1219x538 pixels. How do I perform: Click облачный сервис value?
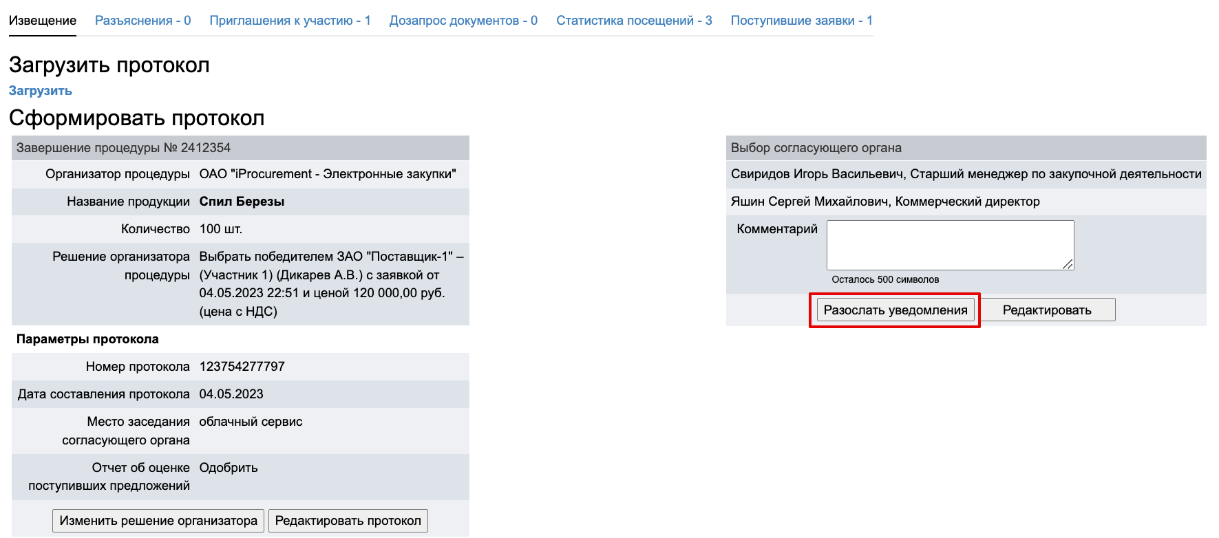[251, 422]
